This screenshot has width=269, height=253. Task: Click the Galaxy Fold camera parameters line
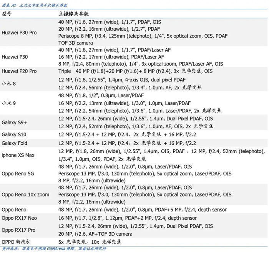coord(127,143)
